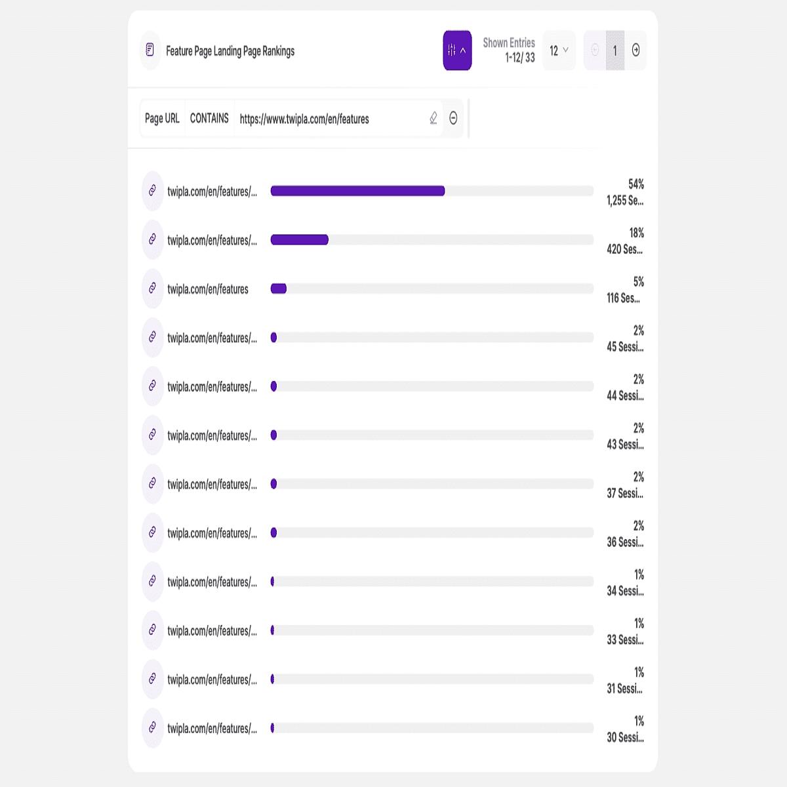The height and width of the screenshot is (787, 787).
Task: Click the link icon of the 420 sessions row
Action: (152, 240)
